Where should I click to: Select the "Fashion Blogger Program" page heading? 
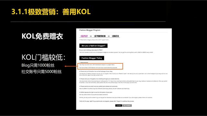click(90, 30)
